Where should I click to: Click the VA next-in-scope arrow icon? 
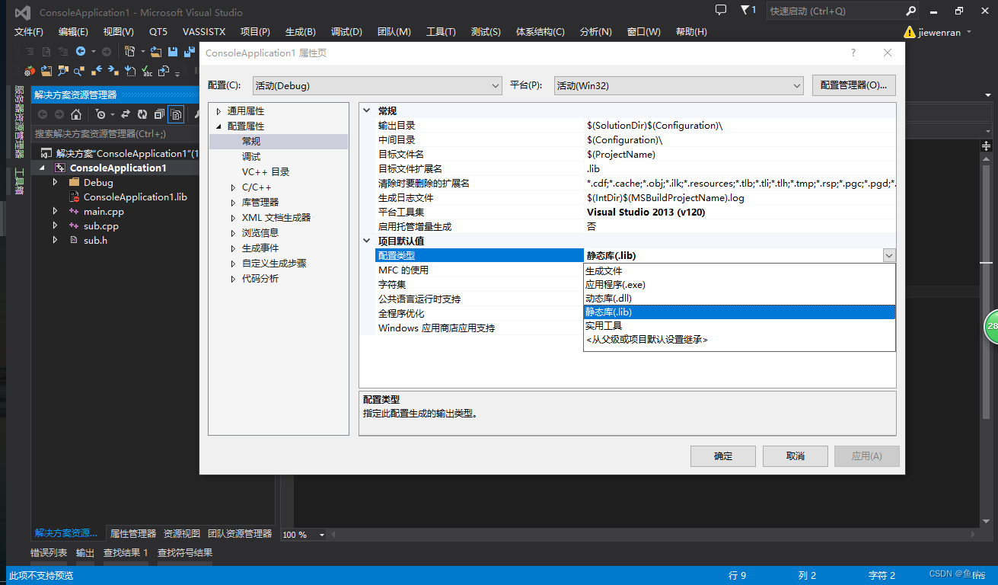pos(113,72)
